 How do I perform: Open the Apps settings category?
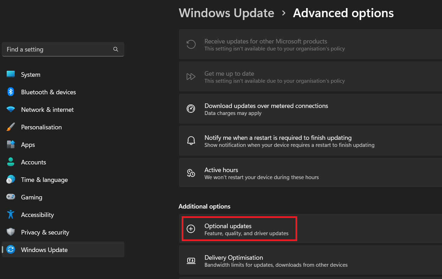28,145
